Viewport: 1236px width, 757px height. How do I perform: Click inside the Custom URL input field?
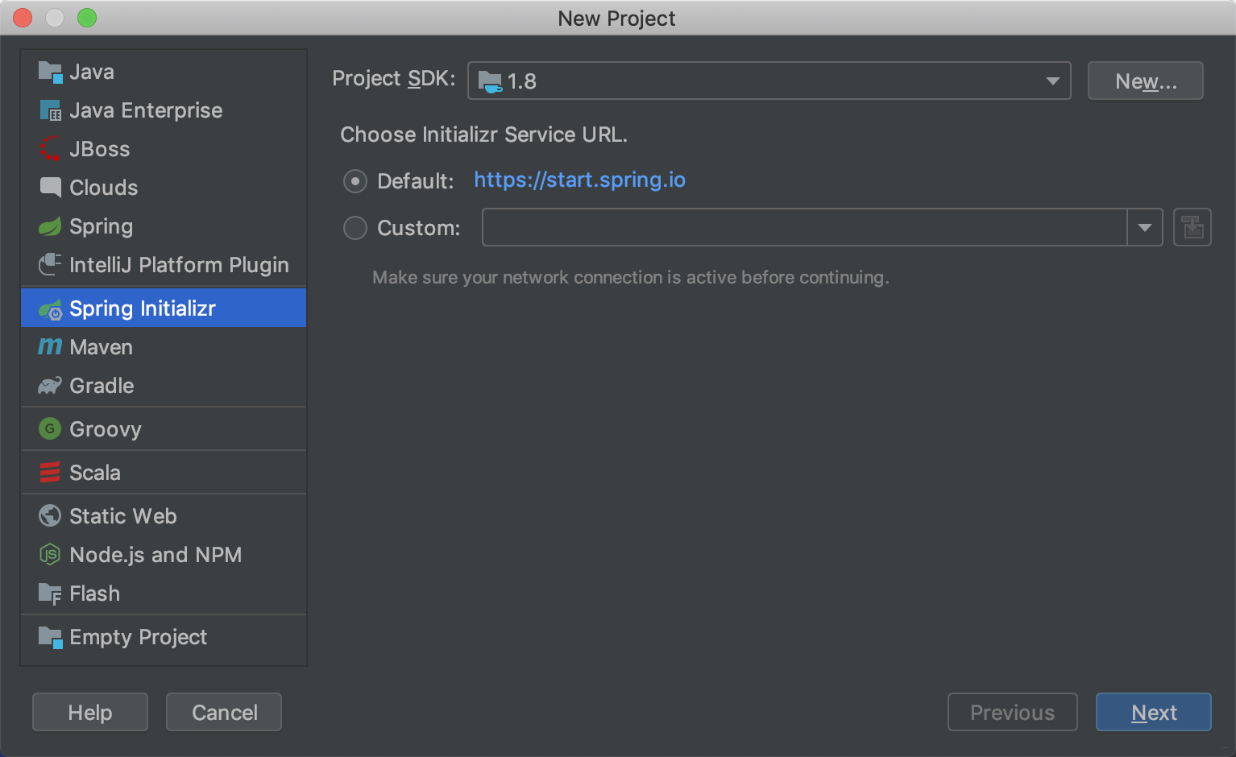[804, 227]
